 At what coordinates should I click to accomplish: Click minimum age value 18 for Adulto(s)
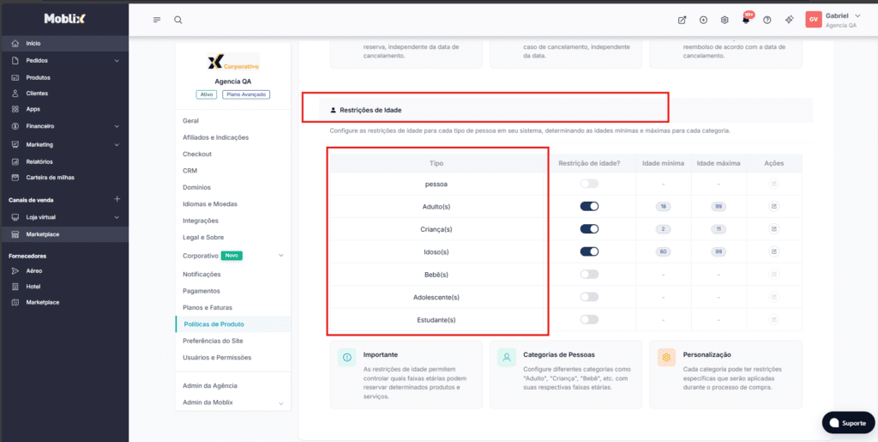[663, 206]
